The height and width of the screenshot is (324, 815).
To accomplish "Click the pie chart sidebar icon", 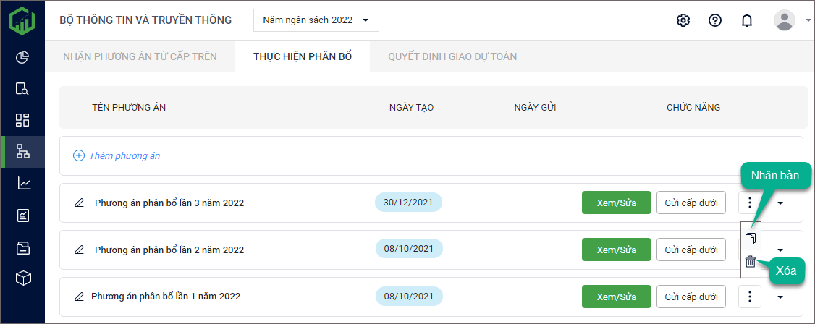I will pyautogui.click(x=23, y=57).
